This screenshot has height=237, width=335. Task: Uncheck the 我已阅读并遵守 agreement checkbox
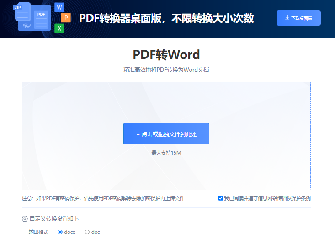[x=221, y=198]
